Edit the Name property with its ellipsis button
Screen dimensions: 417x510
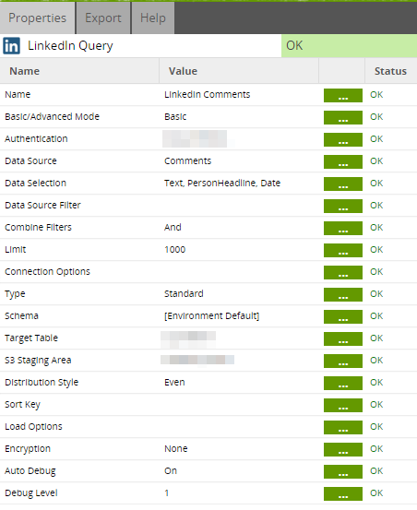tap(343, 95)
